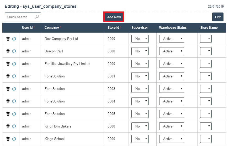229x146 pixels.
Task: Delete the King Horn Bakers row
Action: (x=8, y=126)
